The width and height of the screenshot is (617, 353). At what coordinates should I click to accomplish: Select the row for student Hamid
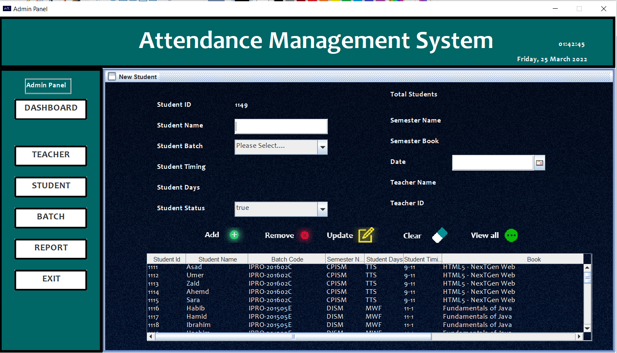click(x=365, y=317)
